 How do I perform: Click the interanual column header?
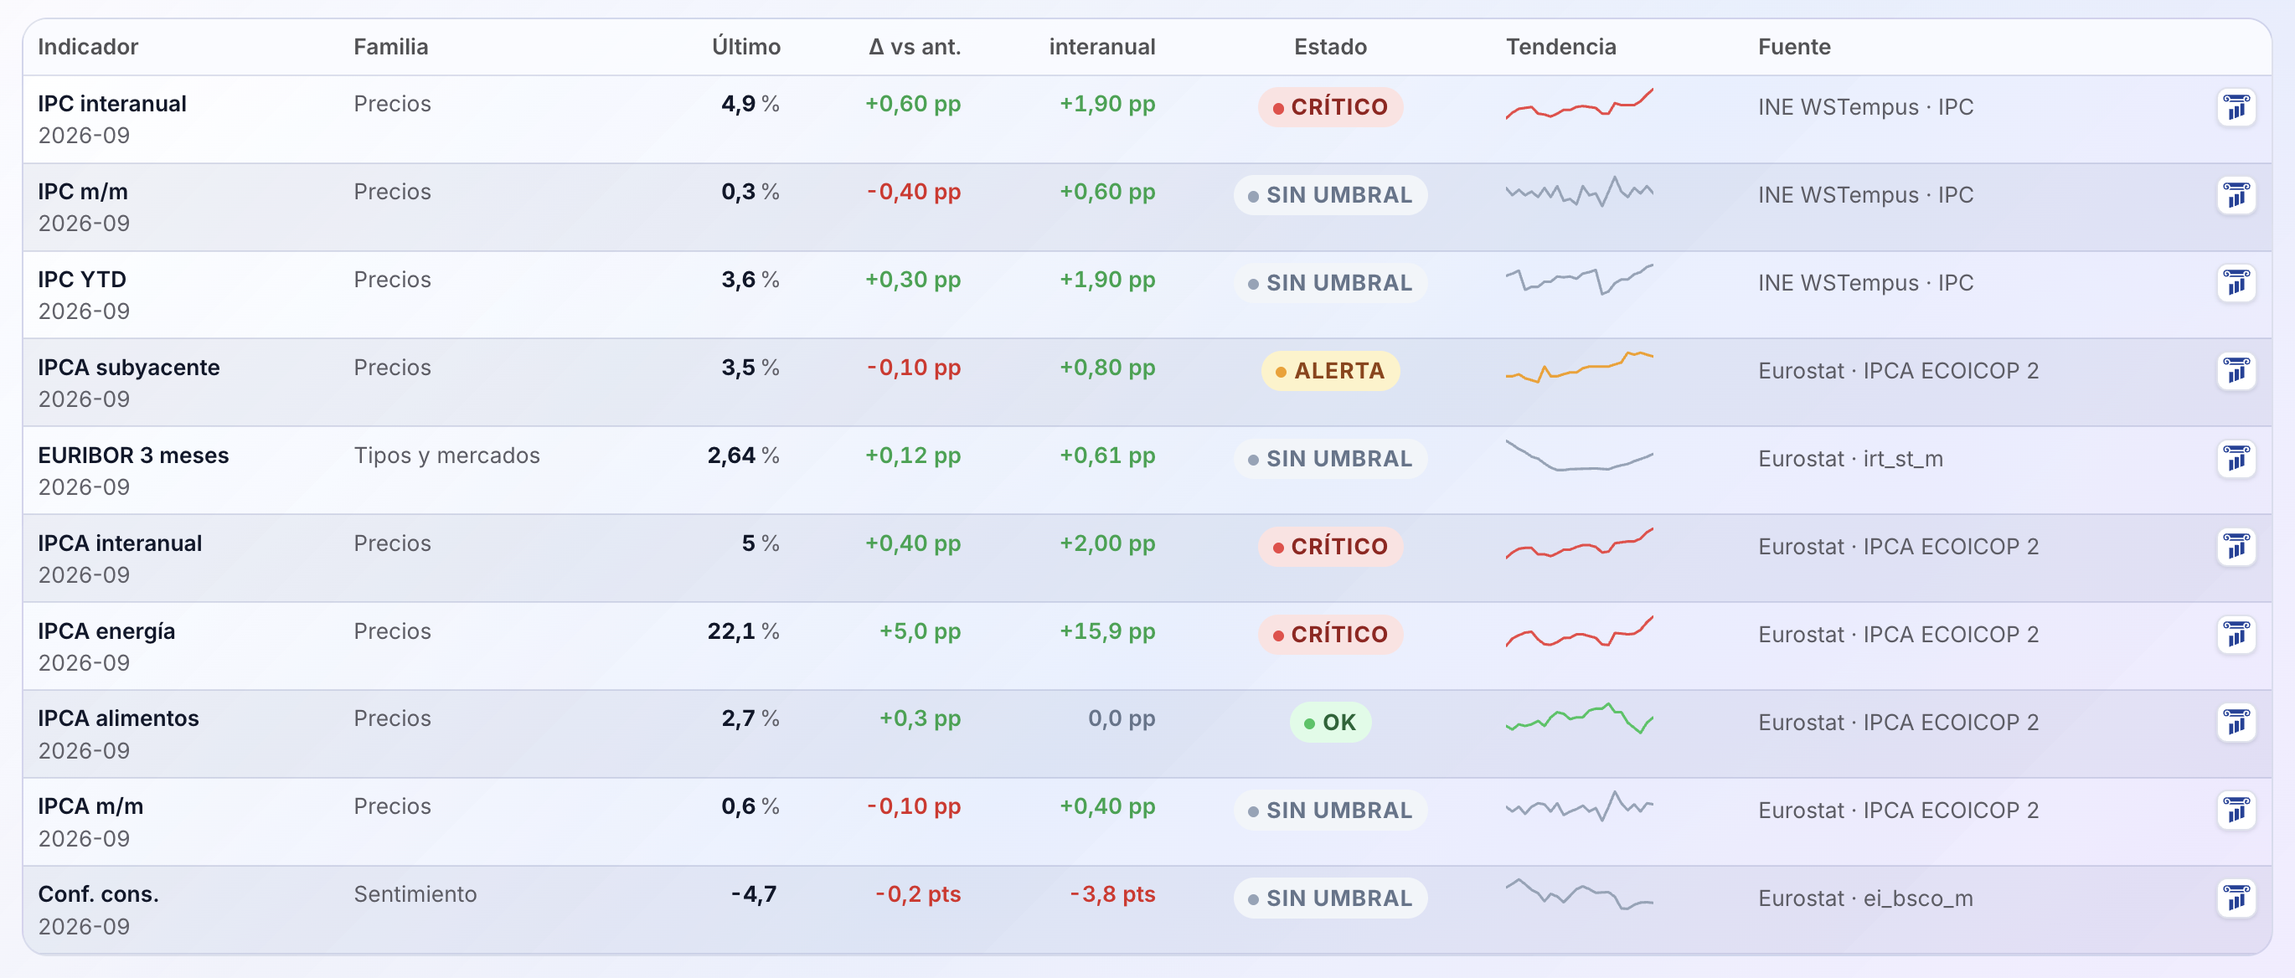click(x=1102, y=47)
